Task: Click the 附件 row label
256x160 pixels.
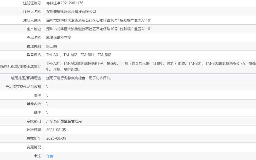Action: point(37,95)
